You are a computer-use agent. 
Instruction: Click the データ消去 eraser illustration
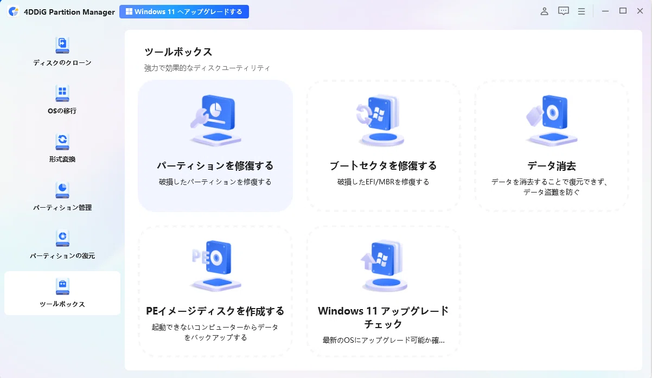[551, 120]
